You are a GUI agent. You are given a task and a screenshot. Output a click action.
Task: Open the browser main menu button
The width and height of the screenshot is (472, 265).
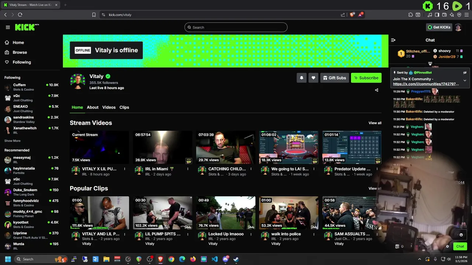click(x=466, y=15)
